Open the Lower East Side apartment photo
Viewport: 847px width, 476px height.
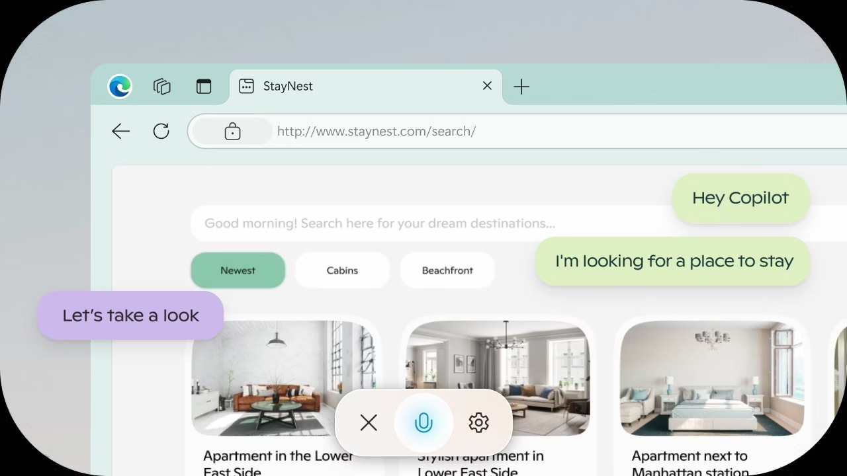pyautogui.click(x=284, y=378)
